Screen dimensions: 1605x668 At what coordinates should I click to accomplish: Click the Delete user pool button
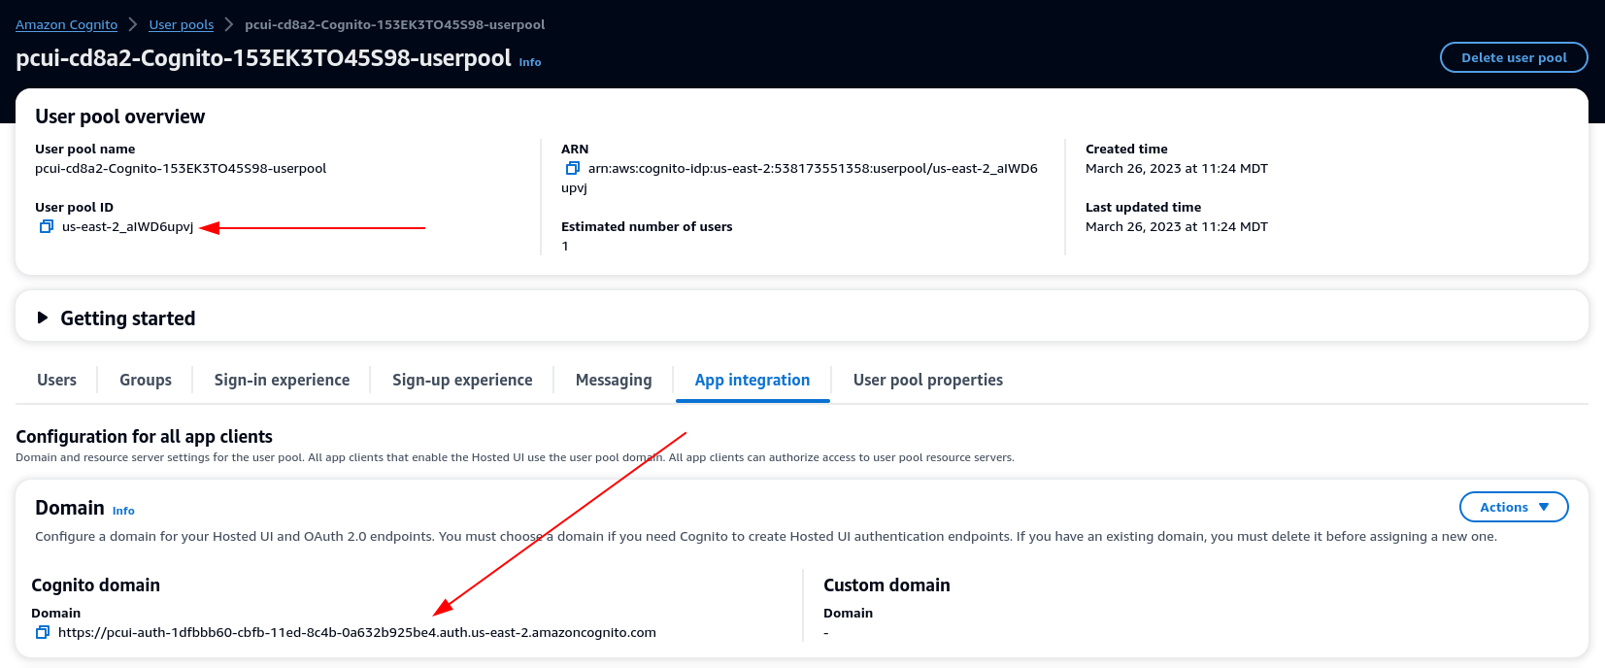1513,57
